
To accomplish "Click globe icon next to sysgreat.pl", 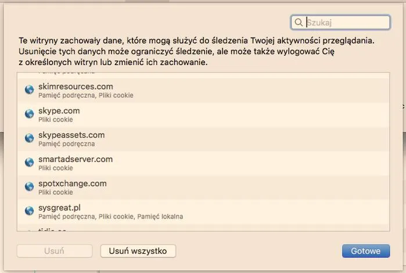I will coord(29,211).
